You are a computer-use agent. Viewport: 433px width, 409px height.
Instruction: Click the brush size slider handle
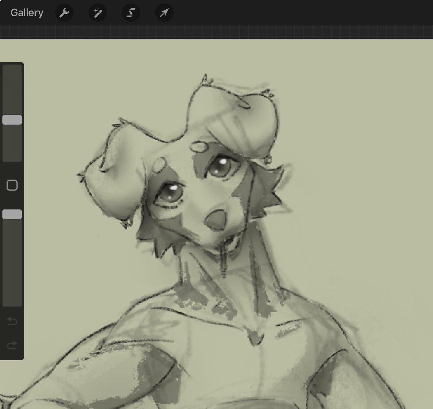[x=12, y=120]
